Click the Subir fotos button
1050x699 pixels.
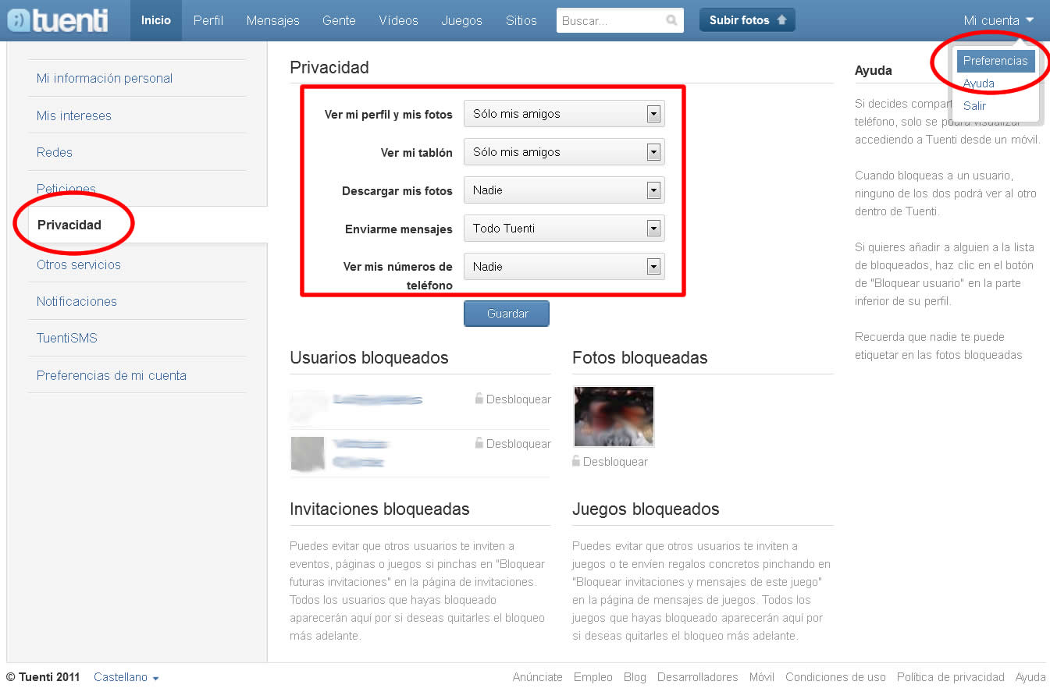pos(747,20)
